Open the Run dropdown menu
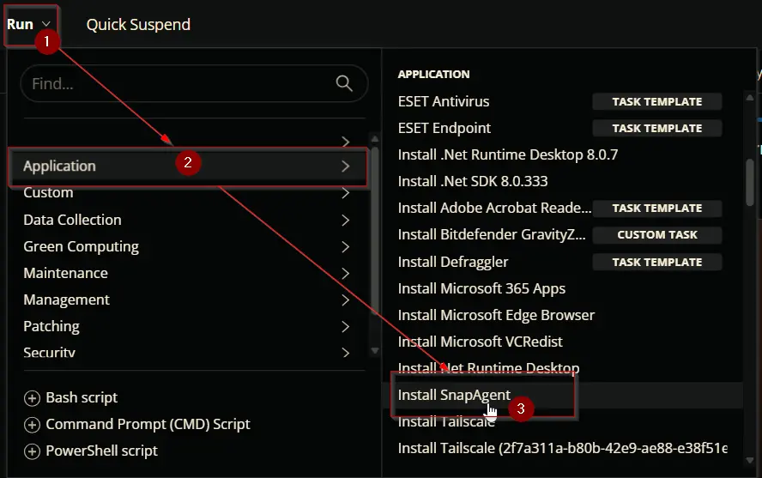Image resolution: width=762 pixels, height=478 pixels. point(28,24)
